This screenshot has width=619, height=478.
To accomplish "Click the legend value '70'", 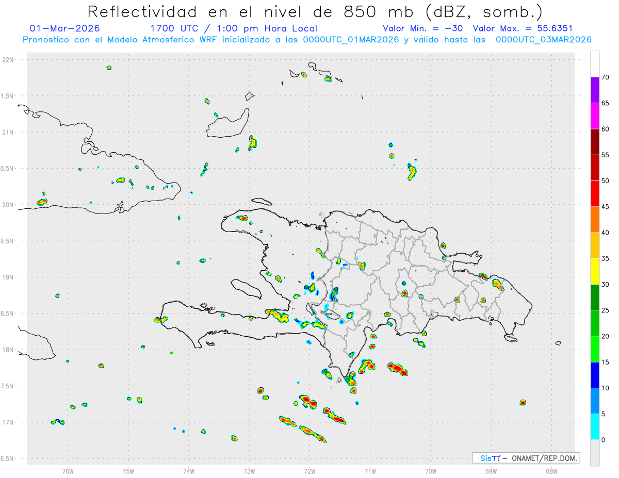I will (x=605, y=77).
